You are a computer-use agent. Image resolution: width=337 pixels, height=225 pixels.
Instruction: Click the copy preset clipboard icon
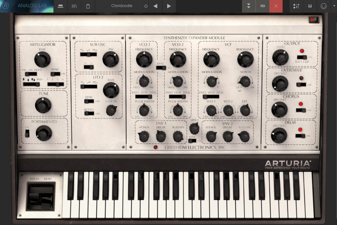[x=88, y=6]
